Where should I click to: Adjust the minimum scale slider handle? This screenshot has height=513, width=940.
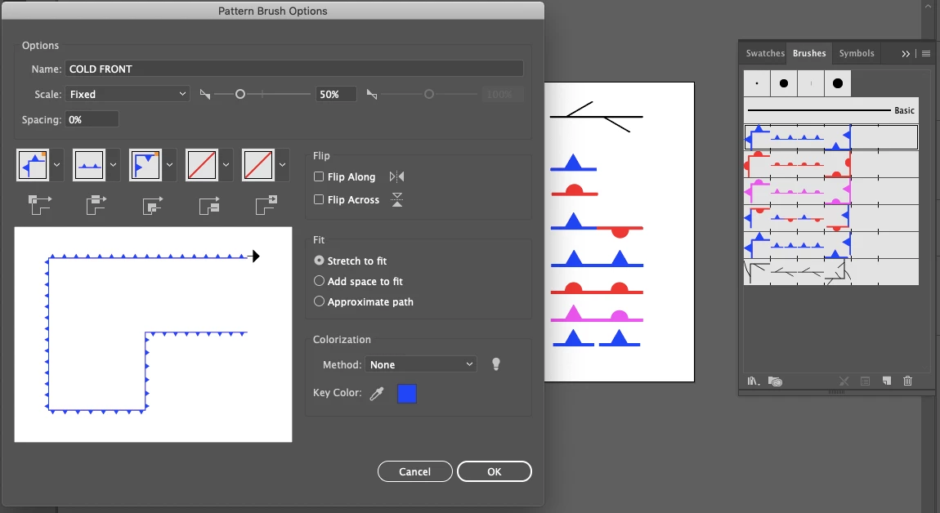point(239,94)
